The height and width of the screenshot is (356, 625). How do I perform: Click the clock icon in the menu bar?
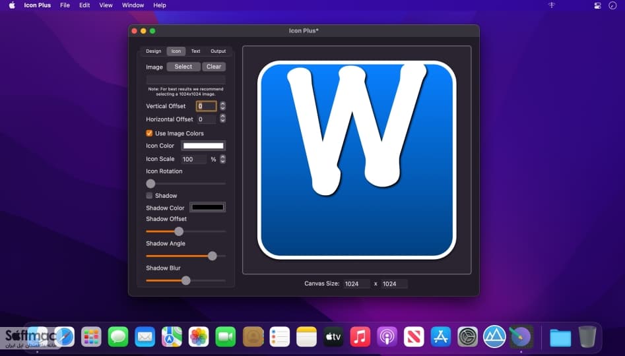[x=612, y=5]
